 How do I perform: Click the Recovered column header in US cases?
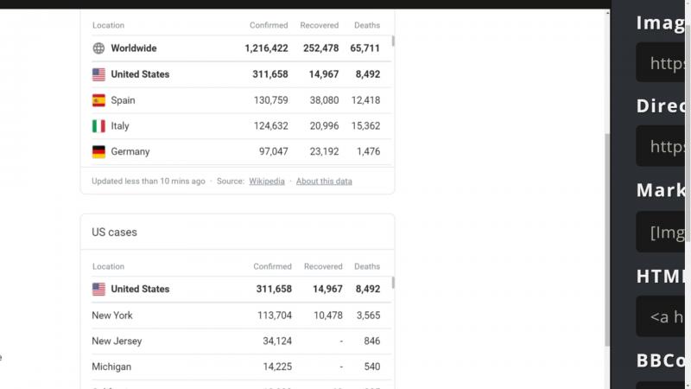click(323, 266)
